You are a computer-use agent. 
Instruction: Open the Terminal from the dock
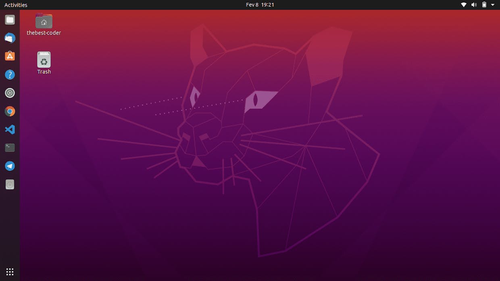click(10, 148)
